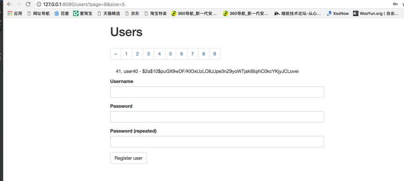Click the address bar URL field
Viewport: 404px width, 181px height.
click(211, 4)
